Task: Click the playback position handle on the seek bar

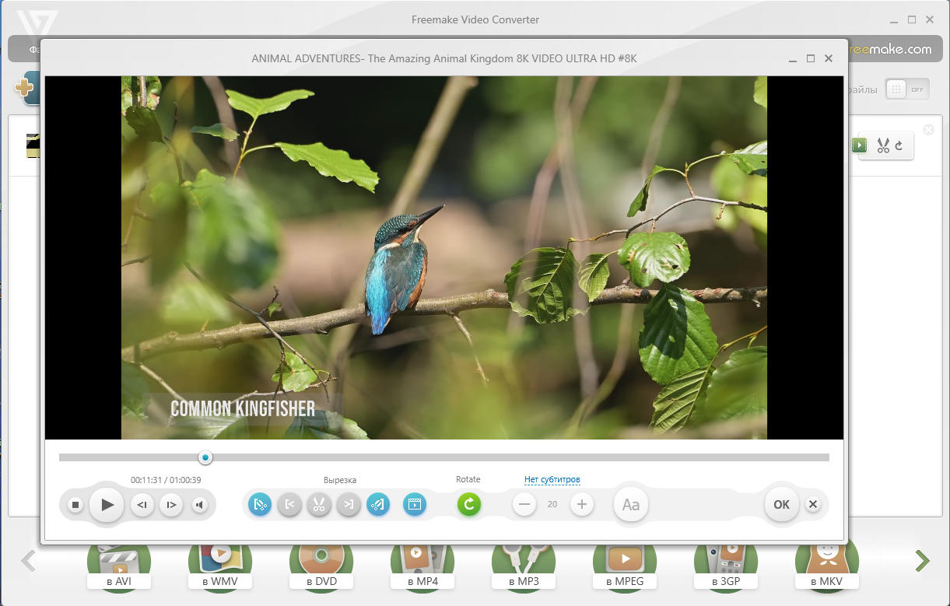Action: click(x=205, y=457)
